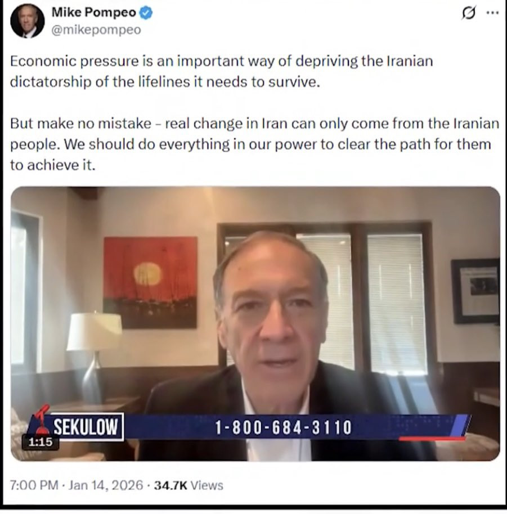This screenshot has width=507, height=514.
Task: Click the 1-800-684-3110 phone number banner
Action: 284,427
